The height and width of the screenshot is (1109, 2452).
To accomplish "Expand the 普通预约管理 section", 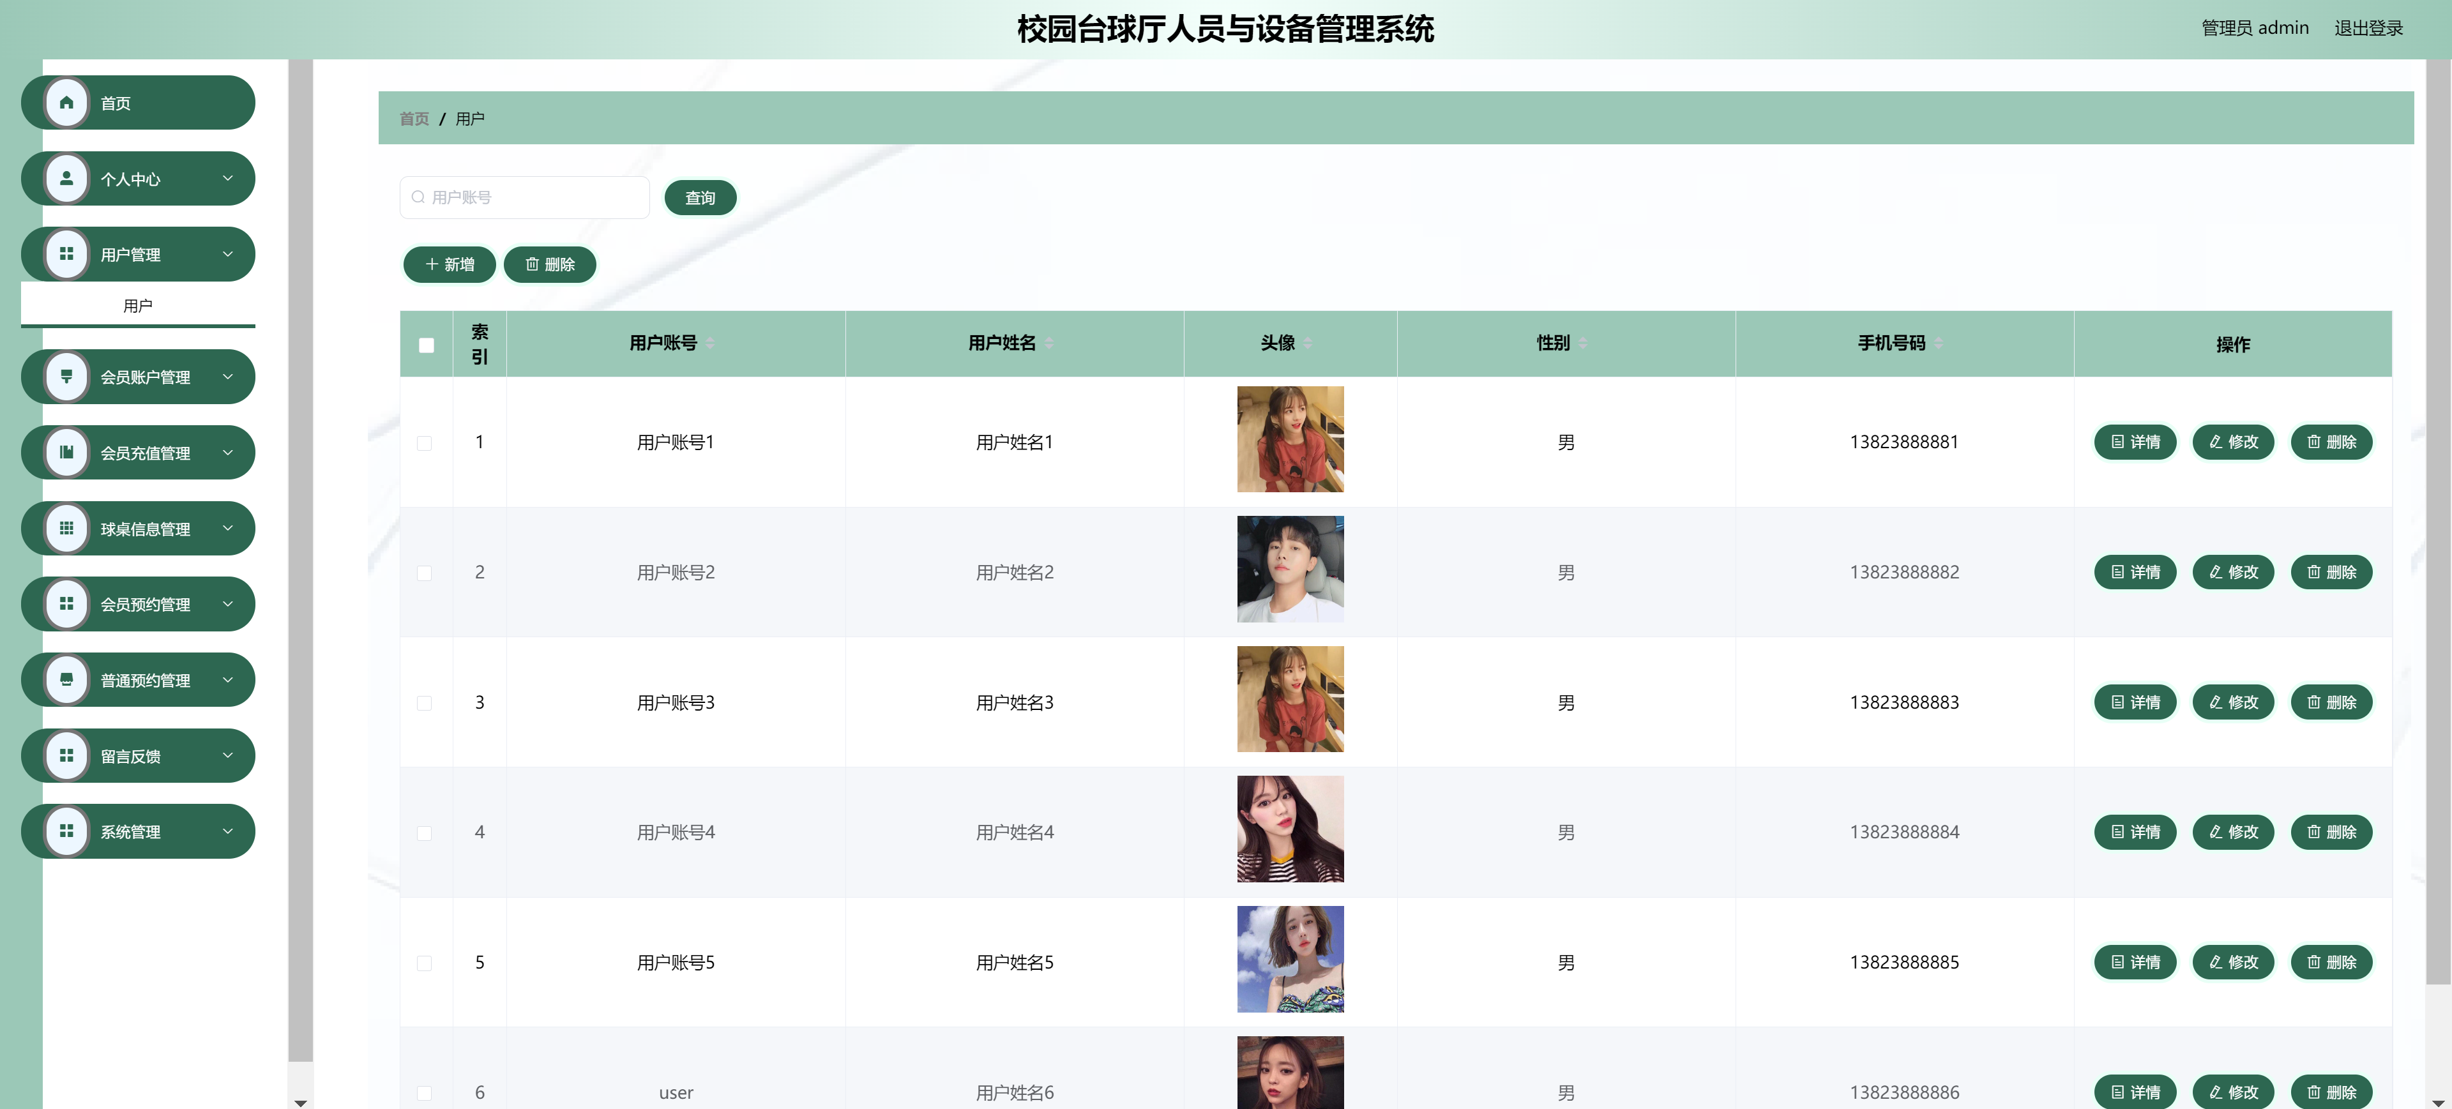I will coord(227,680).
